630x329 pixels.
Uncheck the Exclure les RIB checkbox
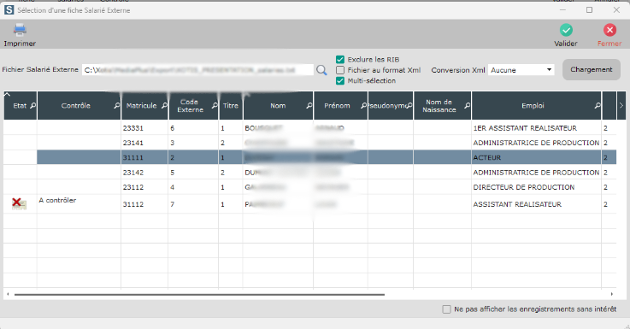click(340, 60)
